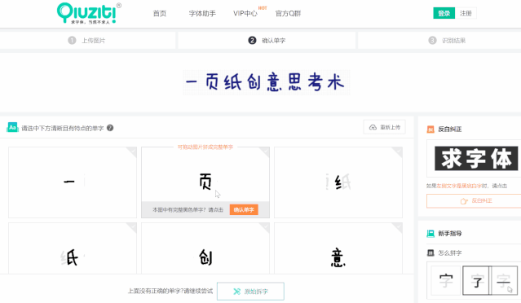Open 官方Q群 link

pos(288,13)
